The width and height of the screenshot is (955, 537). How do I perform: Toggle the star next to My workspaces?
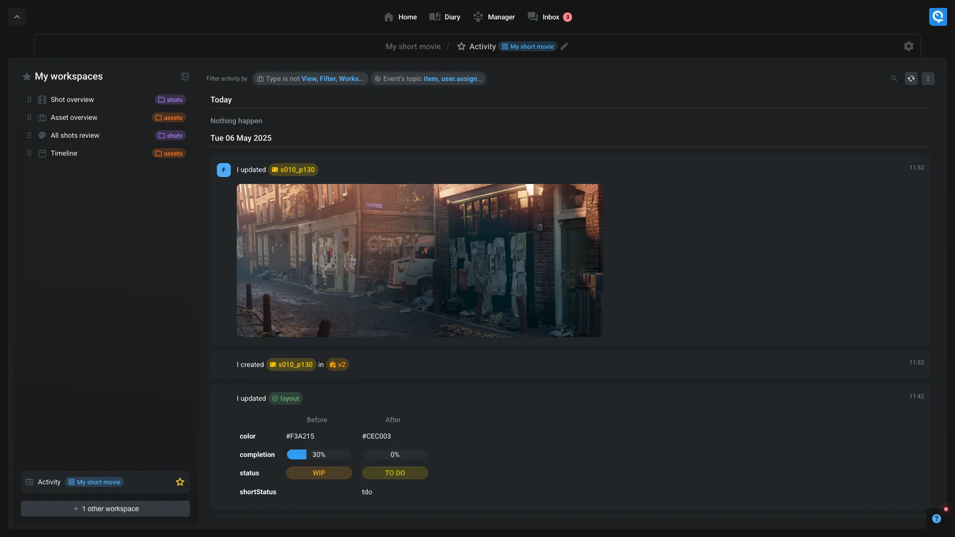(27, 77)
